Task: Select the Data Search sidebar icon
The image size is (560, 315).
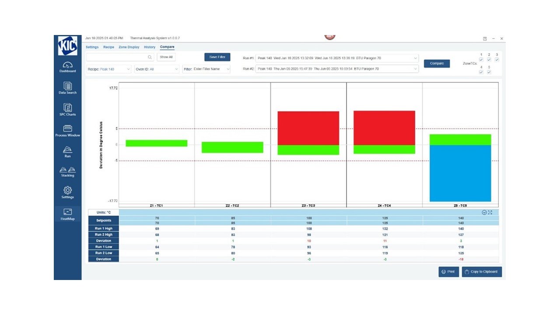Action: coord(67,87)
